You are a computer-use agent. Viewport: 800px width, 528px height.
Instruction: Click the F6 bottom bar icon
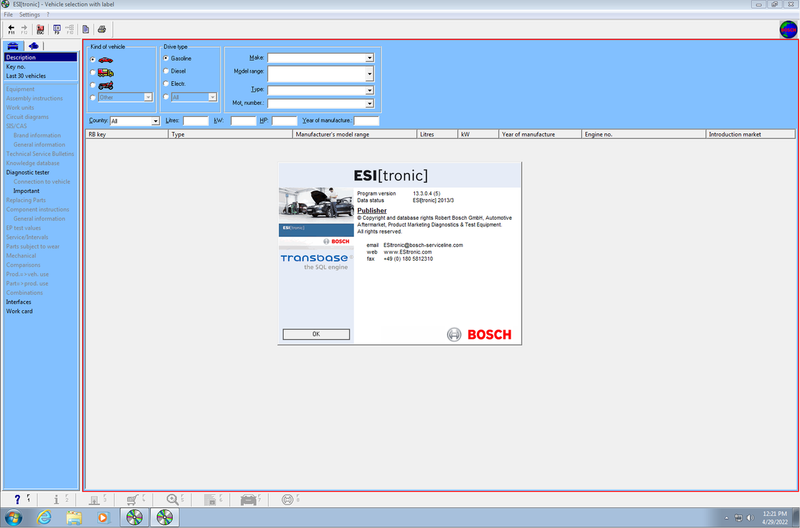212,500
